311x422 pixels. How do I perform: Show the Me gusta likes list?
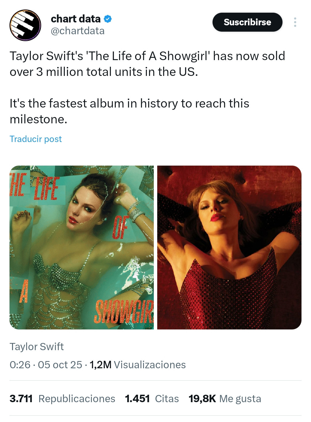[x=240, y=399]
